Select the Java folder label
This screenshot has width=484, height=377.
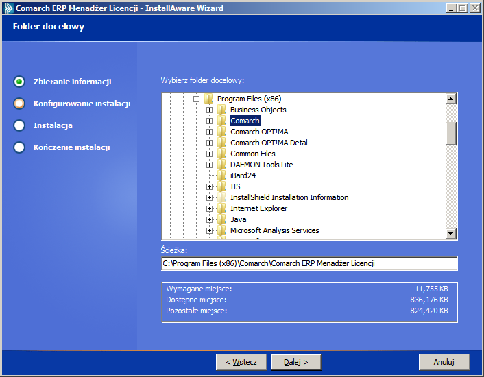[239, 219]
